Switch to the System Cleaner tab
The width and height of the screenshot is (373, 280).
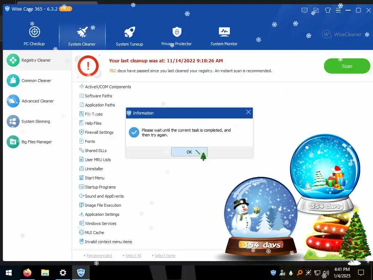click(82, 36)
